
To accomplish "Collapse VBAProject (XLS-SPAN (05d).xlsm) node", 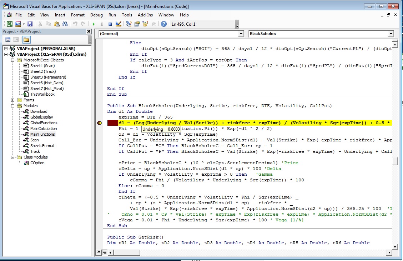I will pos(6,54).
